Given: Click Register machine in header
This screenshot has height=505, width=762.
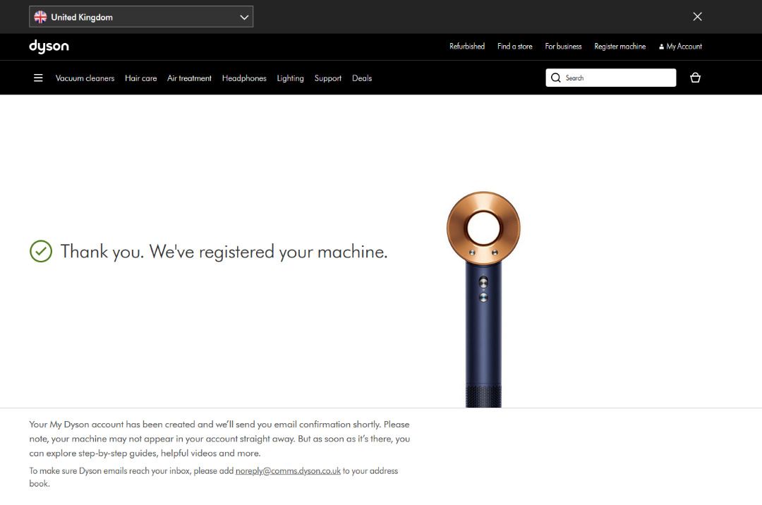Looking at the screenshot, I should click(620, 47).
